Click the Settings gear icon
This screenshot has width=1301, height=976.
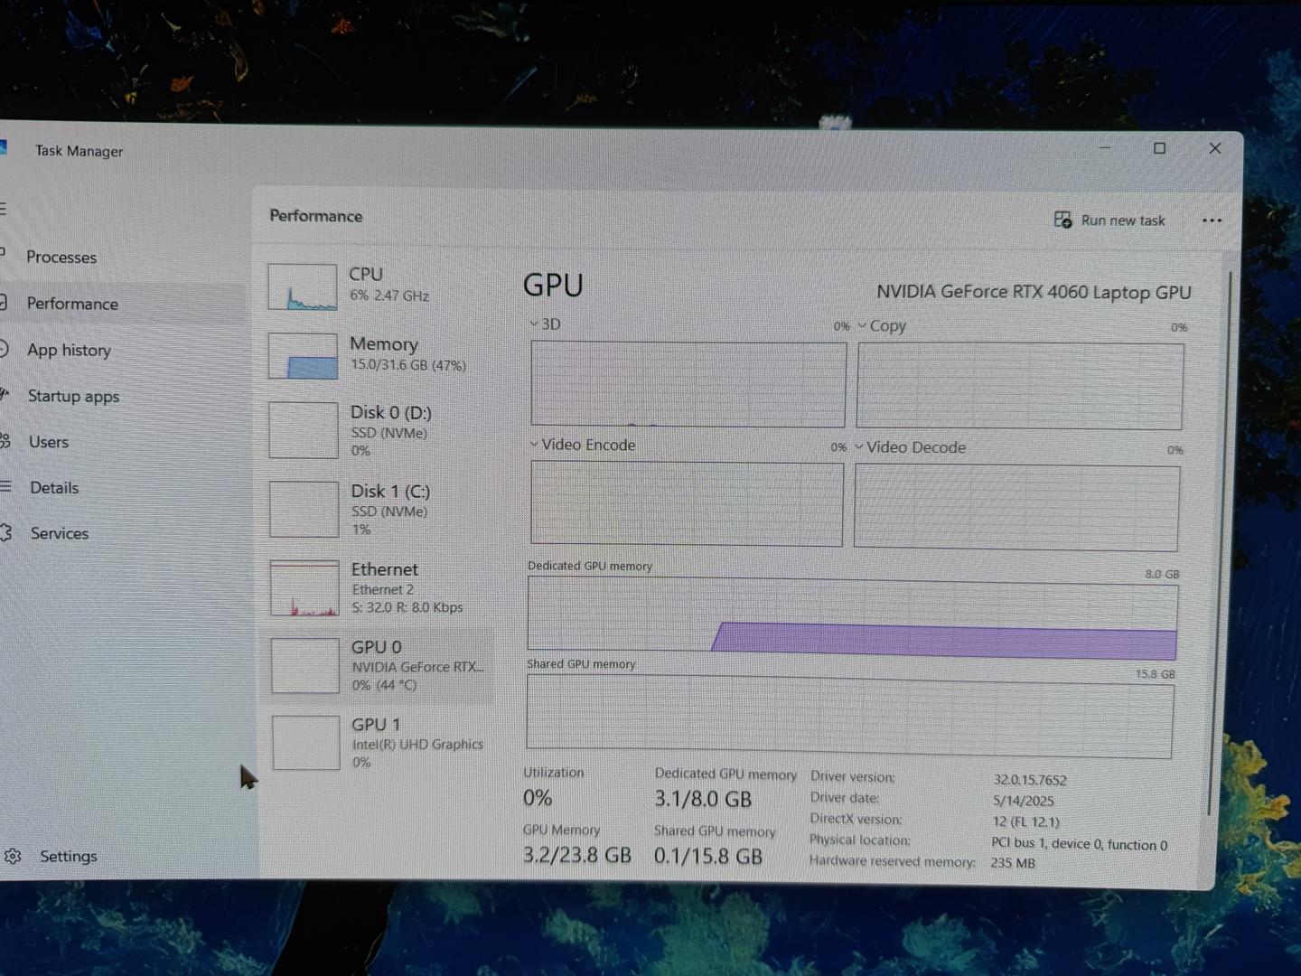[13, 856]
